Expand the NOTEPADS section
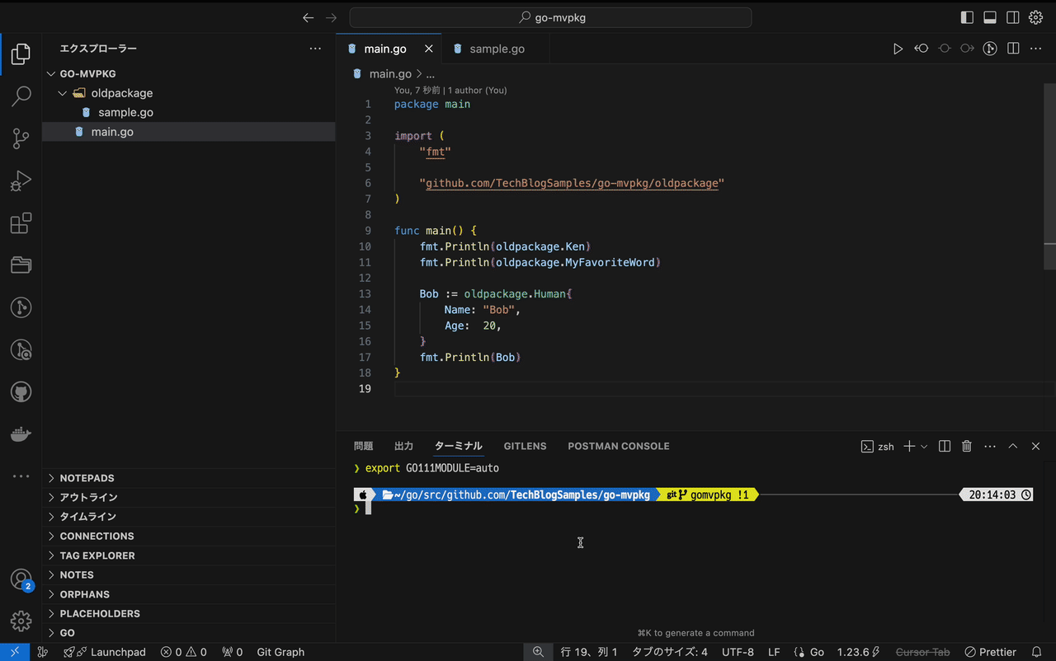Viewport: 1056px width, 661px height. [x=189, y=478]
